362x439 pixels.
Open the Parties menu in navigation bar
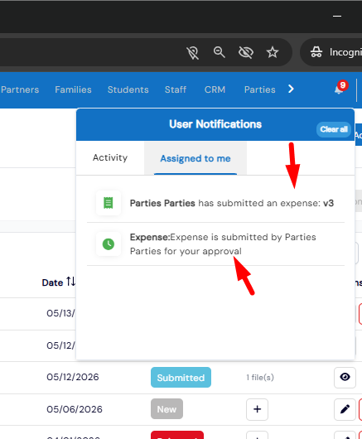(x=259, y=89)
